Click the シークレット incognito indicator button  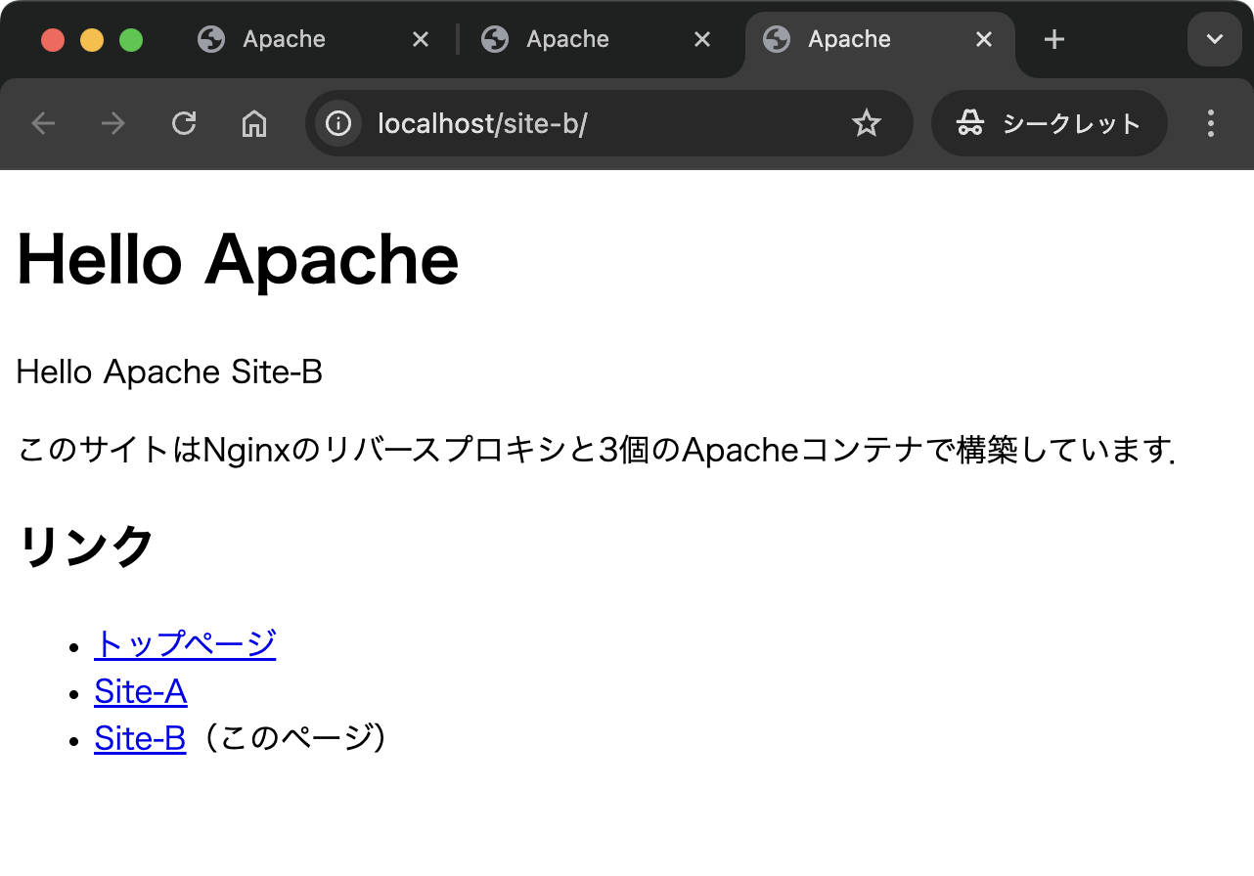[1050, 123]
